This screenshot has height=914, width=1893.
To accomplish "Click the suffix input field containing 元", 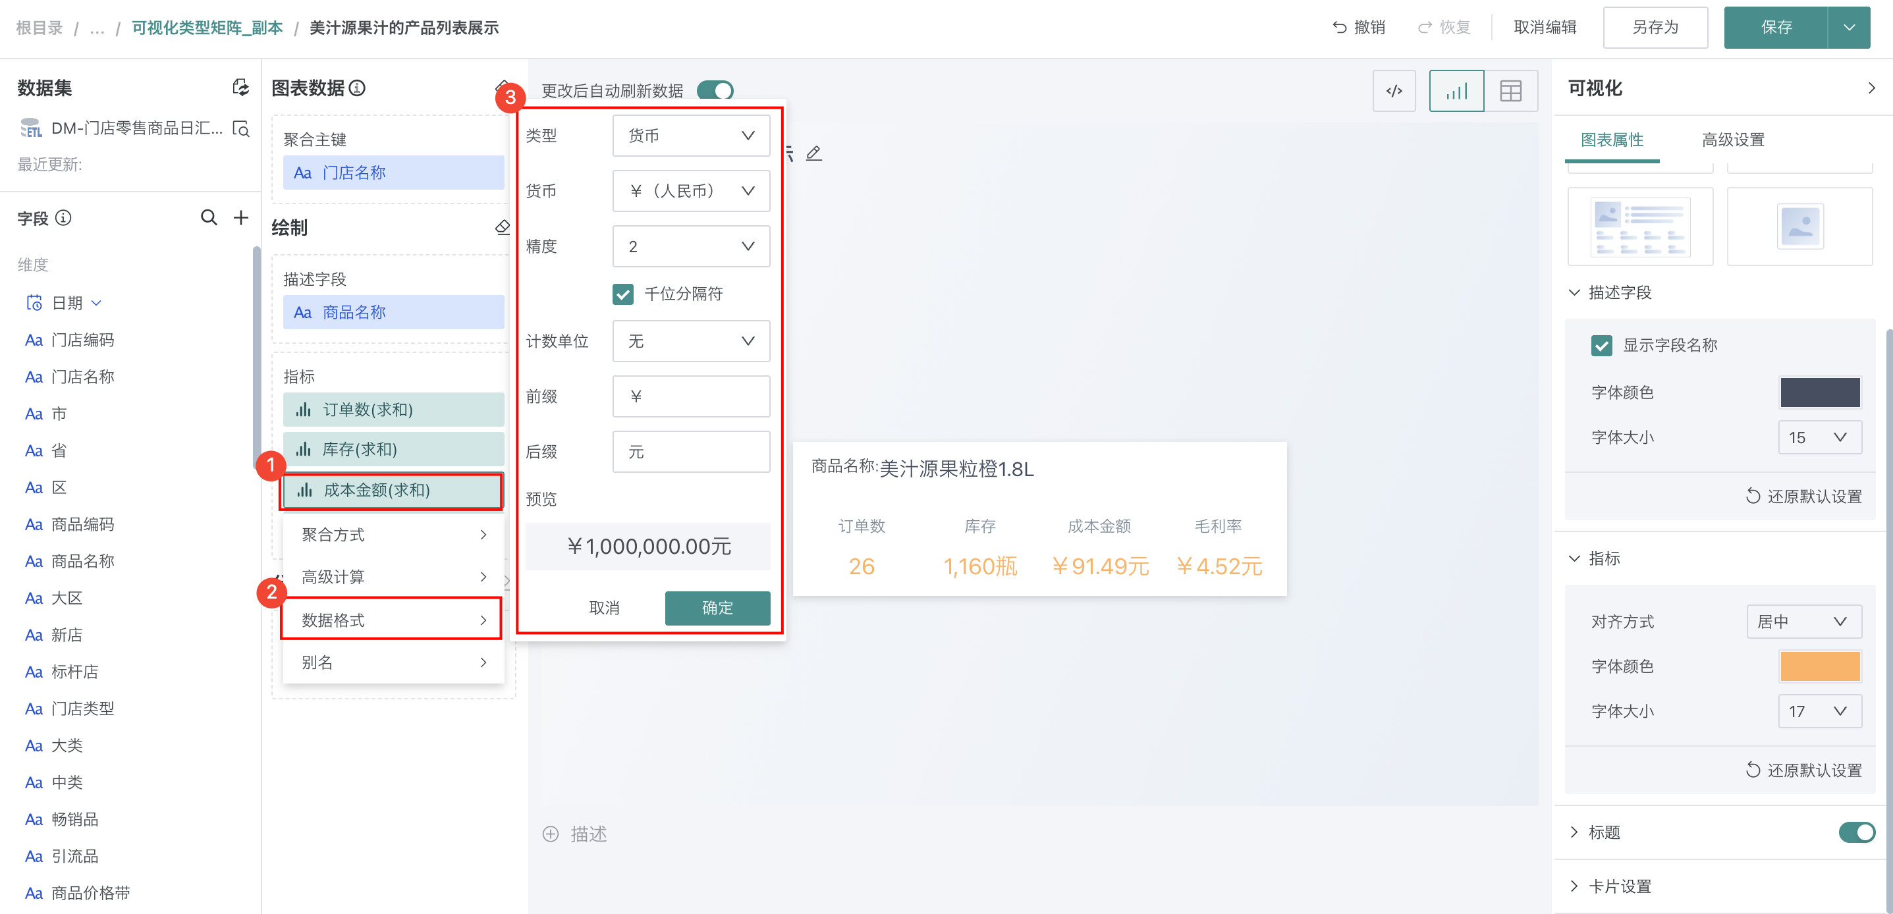I will pos(691,452).
